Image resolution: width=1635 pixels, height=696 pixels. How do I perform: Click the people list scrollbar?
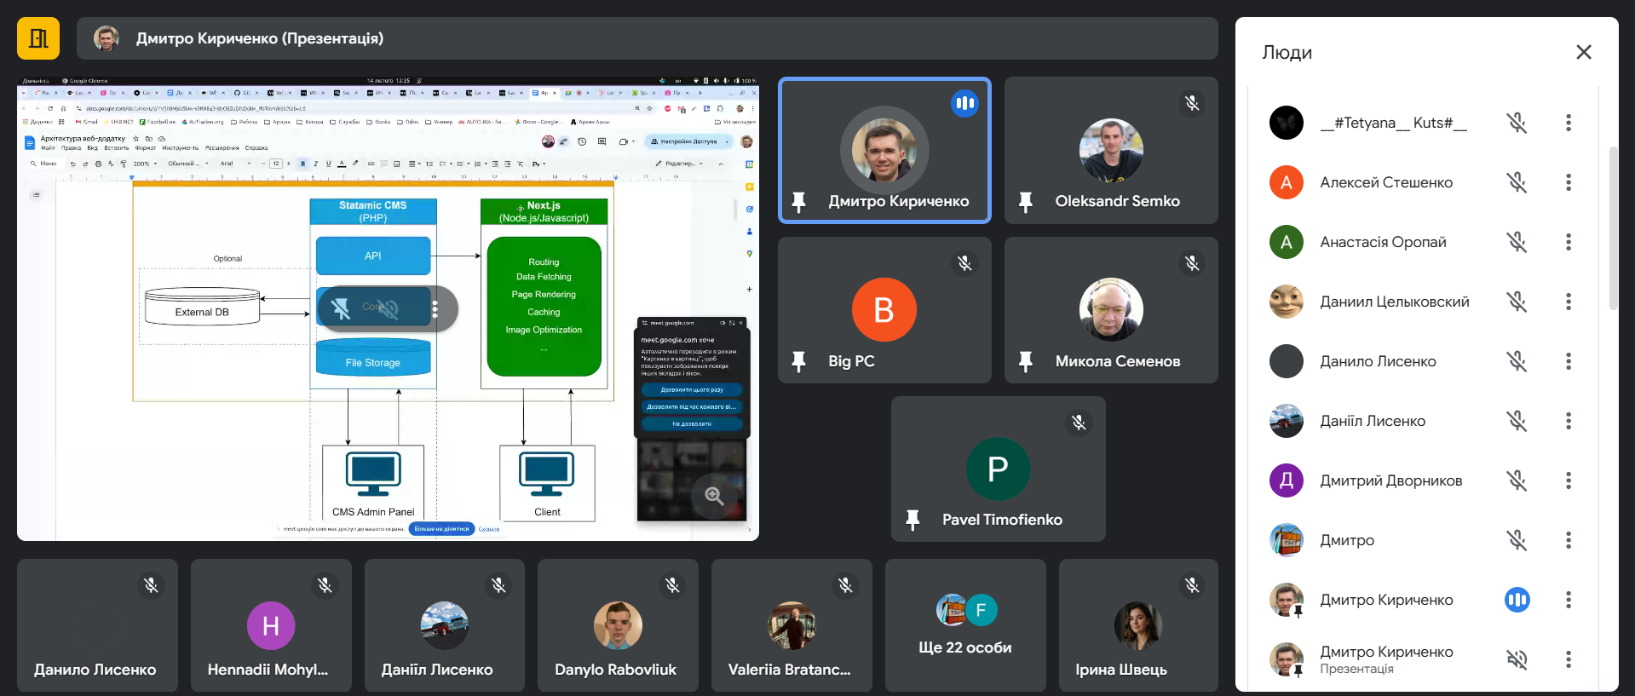1613,228
